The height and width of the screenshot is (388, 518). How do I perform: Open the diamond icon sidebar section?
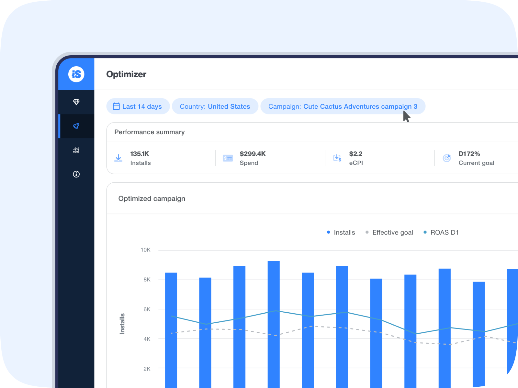tap(76, 102)
